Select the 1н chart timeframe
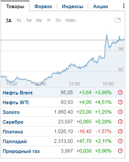129x162 pixels. [x=18, y=20]
